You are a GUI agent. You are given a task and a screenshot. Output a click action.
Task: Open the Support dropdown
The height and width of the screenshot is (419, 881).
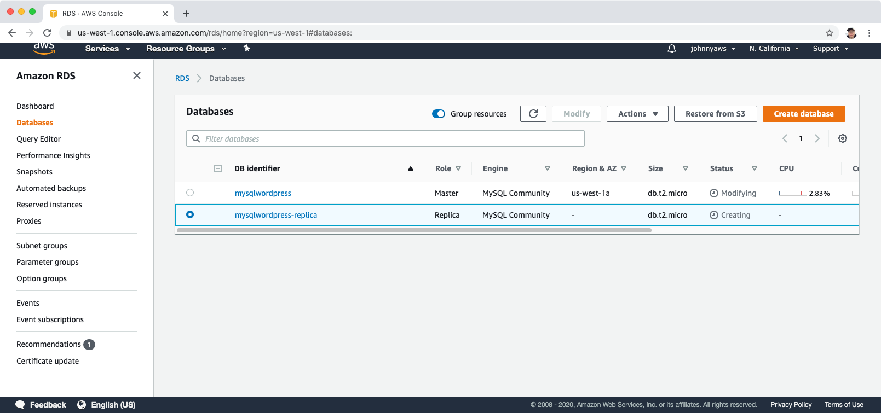831,49
